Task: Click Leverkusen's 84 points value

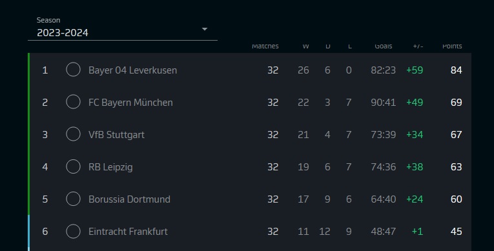Action: pyautogui.click(x=456, y=70)
